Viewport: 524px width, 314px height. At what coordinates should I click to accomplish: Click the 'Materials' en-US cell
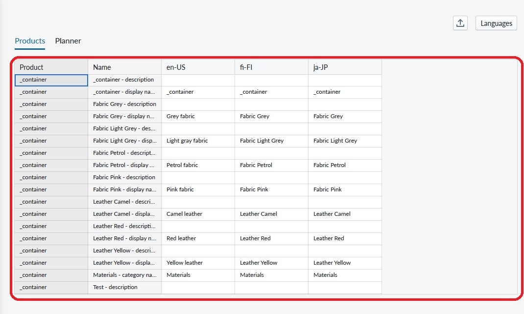tap(198, 275)
